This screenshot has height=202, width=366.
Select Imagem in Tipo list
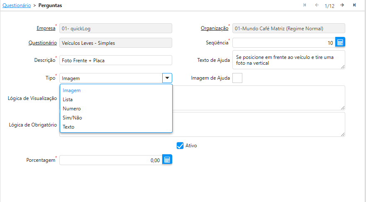pyautogui.click(x=71, y=90)
